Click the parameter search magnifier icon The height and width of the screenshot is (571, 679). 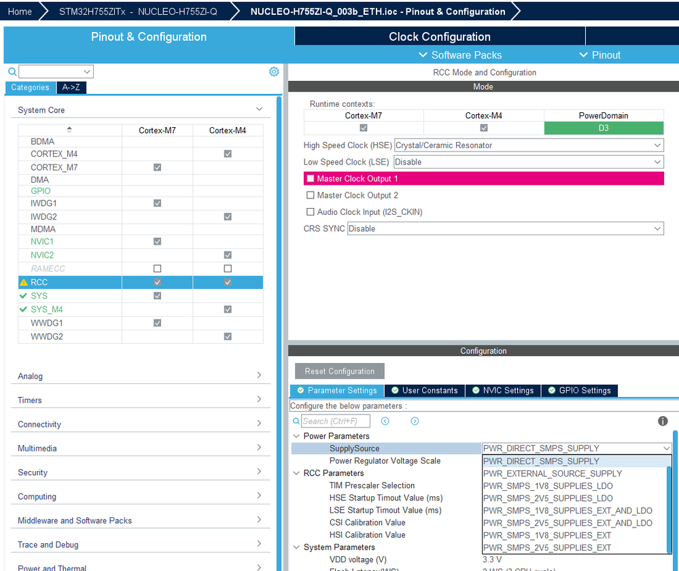[296, 421]
